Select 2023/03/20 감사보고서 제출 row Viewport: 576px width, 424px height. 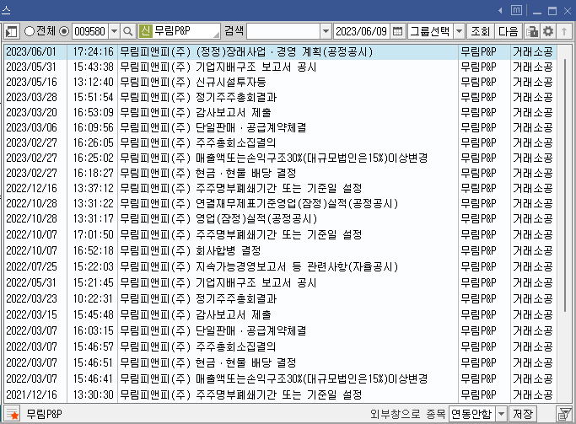click(x=281, y=112)
